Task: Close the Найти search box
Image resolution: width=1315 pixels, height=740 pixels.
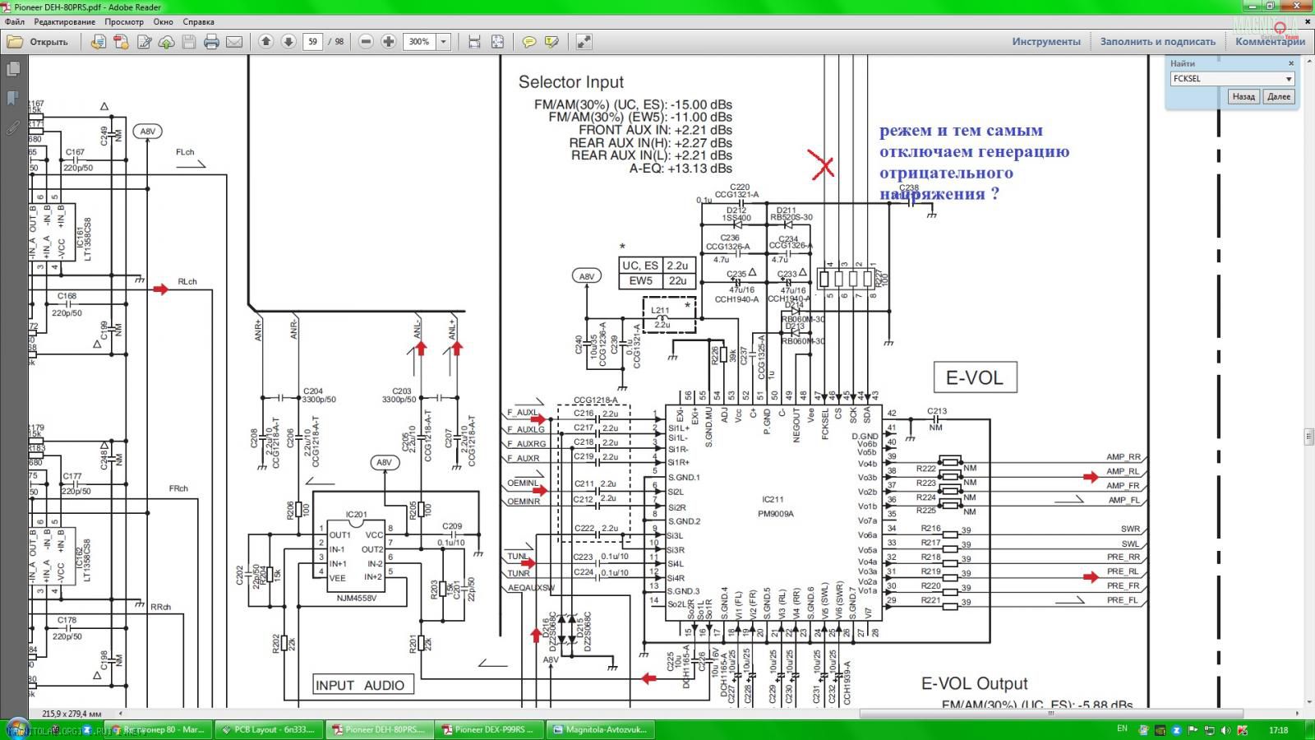Action: (1291, 62)
